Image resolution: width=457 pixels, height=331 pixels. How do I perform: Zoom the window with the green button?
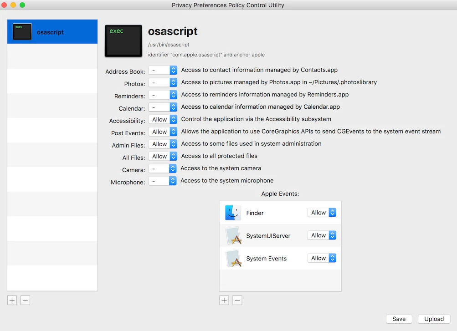22,5
